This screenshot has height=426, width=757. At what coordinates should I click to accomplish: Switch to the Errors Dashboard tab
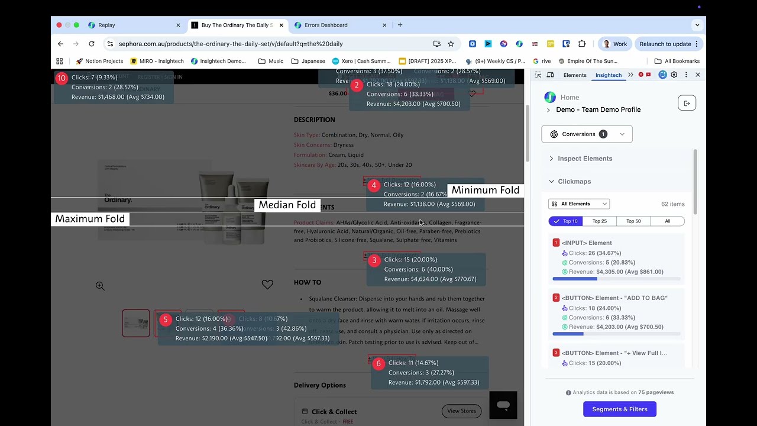[340, 25]
